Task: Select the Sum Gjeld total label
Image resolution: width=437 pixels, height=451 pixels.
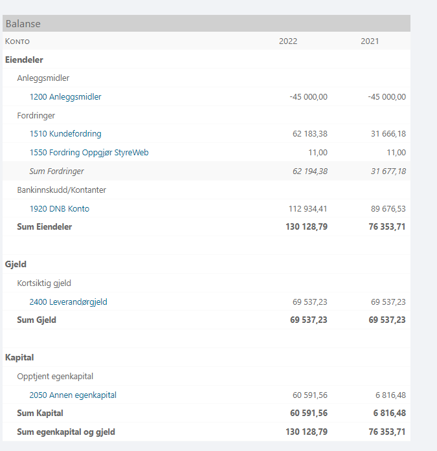Action: (36, 320)
